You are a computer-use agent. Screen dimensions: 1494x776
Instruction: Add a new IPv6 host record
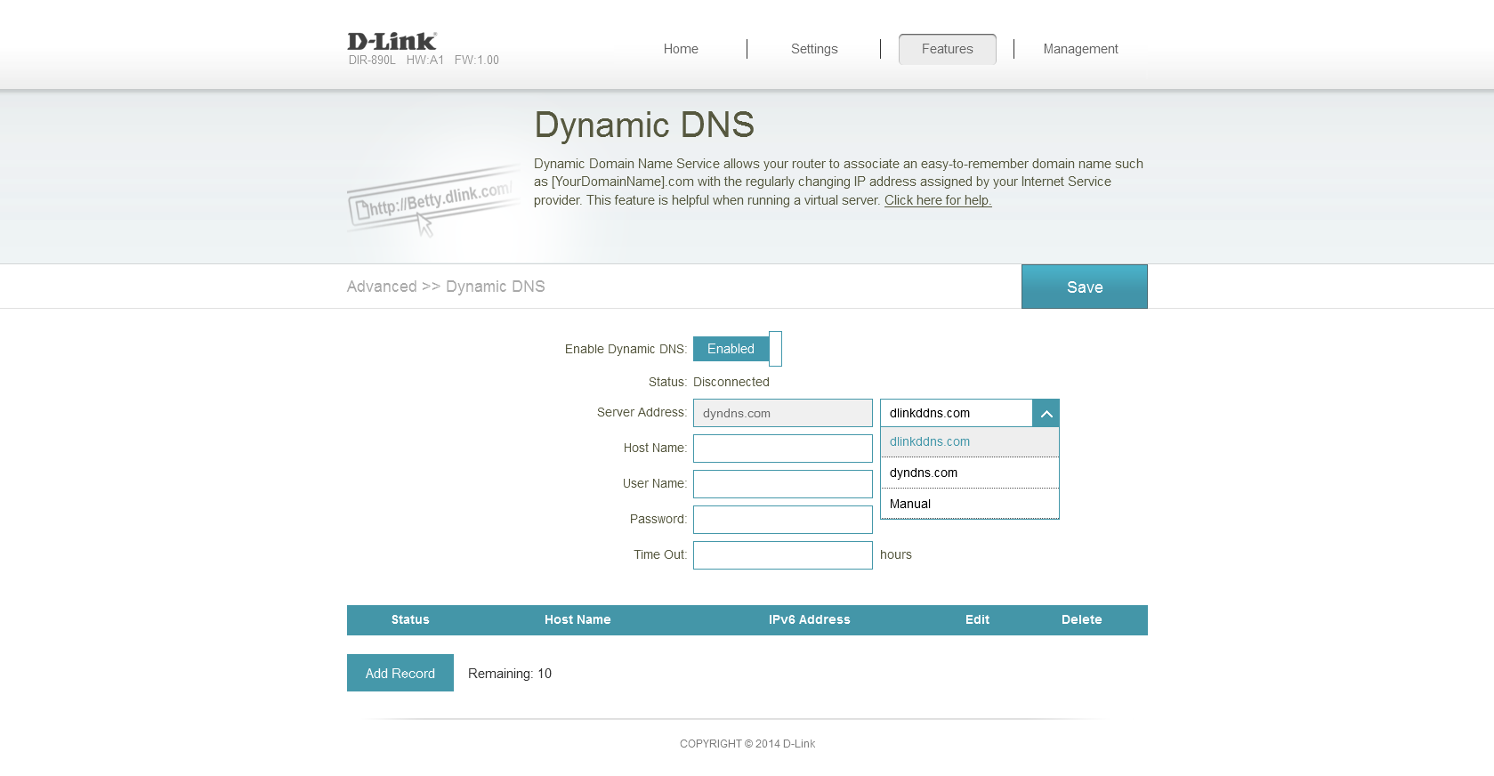tap(400, 673)
